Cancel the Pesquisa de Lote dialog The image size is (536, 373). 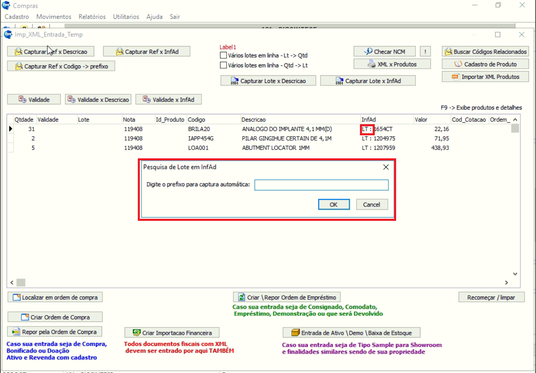[371, 204]
